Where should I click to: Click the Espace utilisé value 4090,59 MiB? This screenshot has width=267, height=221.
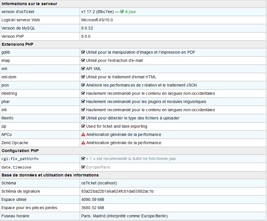[93, 199]
